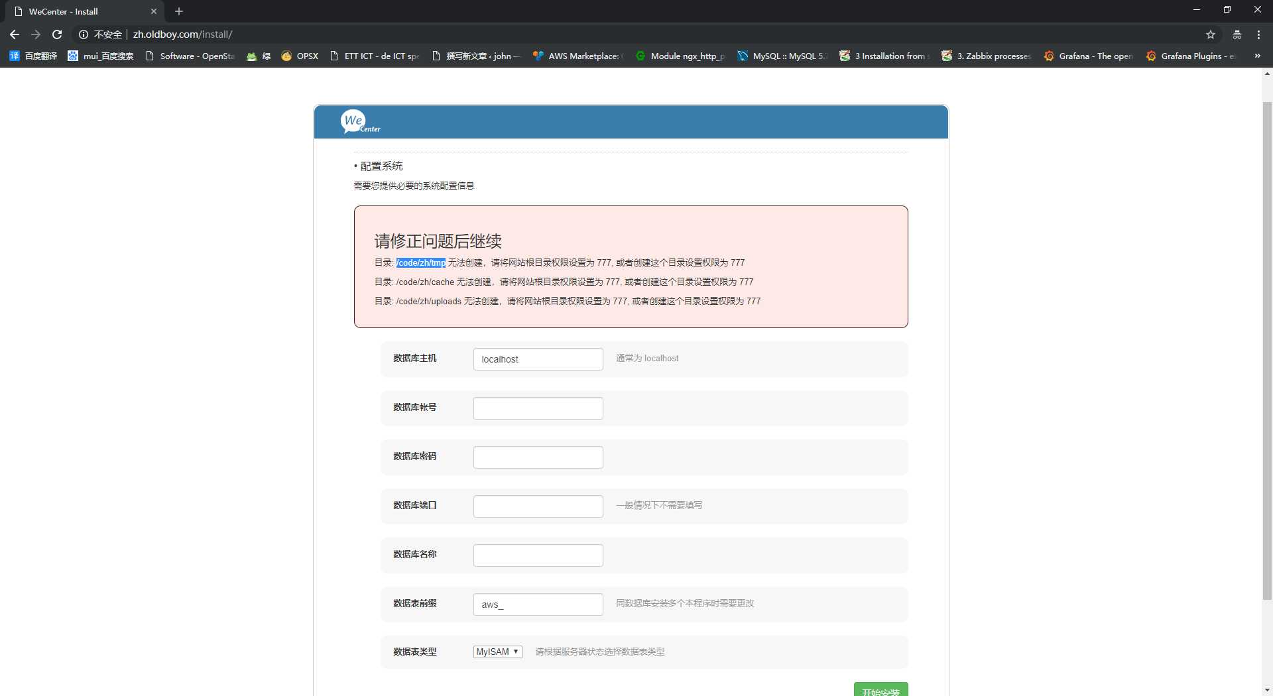Click scrollbar up arrow
Screen dimensions: 1273x696
point(1267,74)
